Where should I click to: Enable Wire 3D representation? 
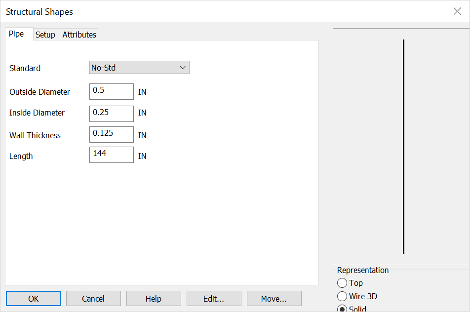pos(342,296)
